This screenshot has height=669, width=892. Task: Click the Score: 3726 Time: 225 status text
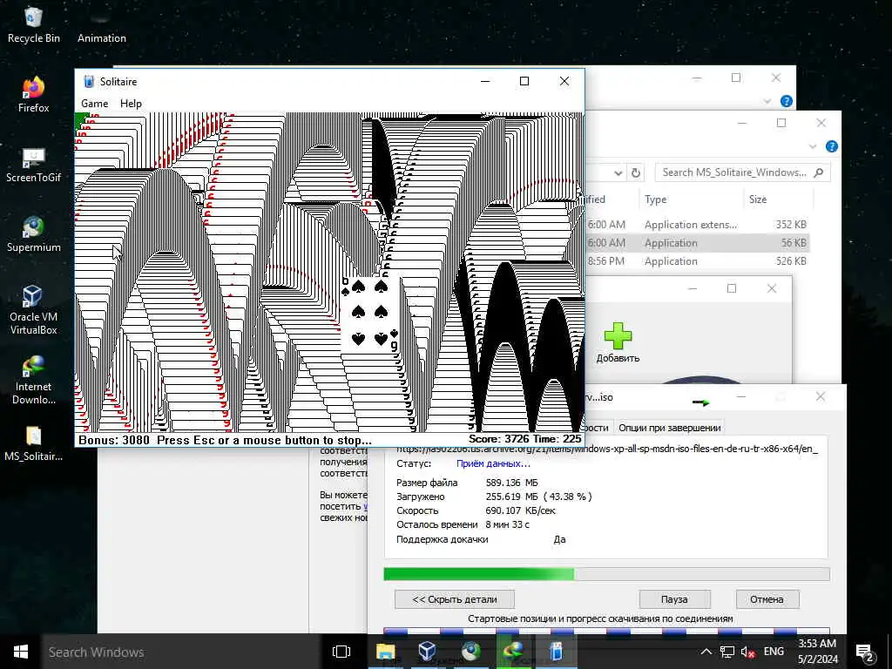pyautogui.click(x=524, y=439)
